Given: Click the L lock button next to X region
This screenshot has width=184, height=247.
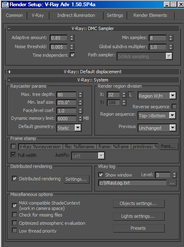Looking at the screenshot, I should pos(131,95).
